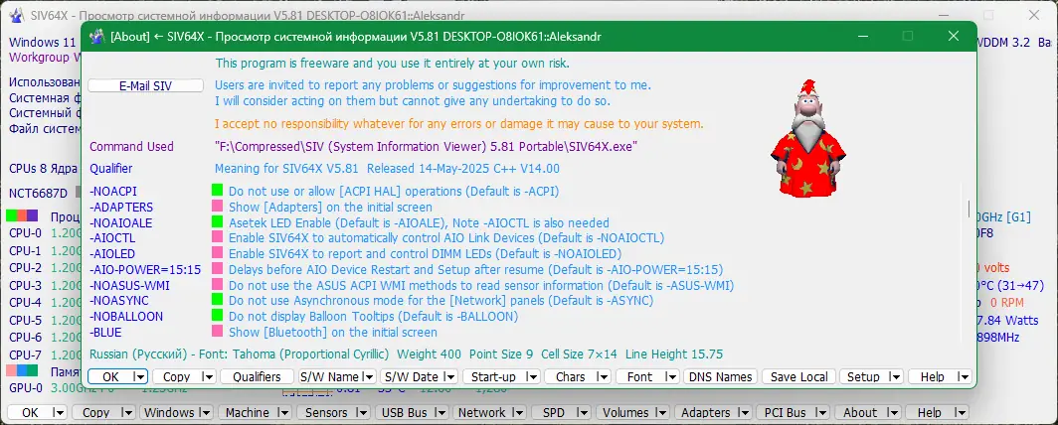Close the About dialog window
1058x425 pixels.
tap(953, 36)
